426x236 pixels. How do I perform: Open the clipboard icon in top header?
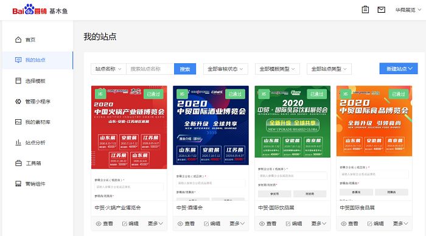point(365,10)
